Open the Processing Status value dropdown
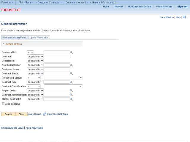 click(63, 78)
